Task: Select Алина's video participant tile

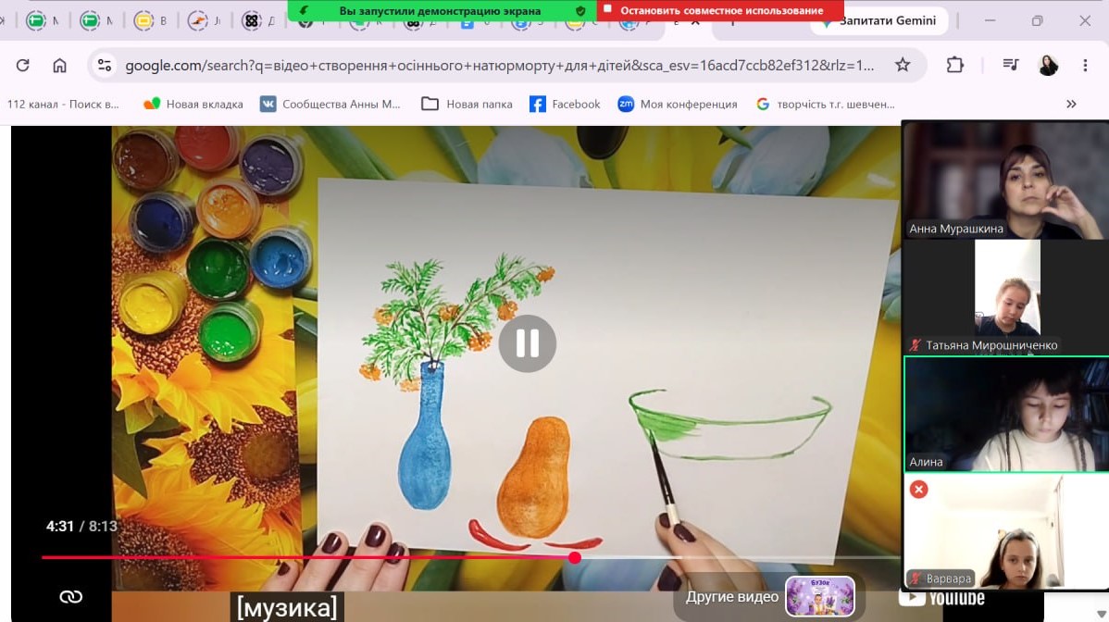Action: (x=1005, y=414)
